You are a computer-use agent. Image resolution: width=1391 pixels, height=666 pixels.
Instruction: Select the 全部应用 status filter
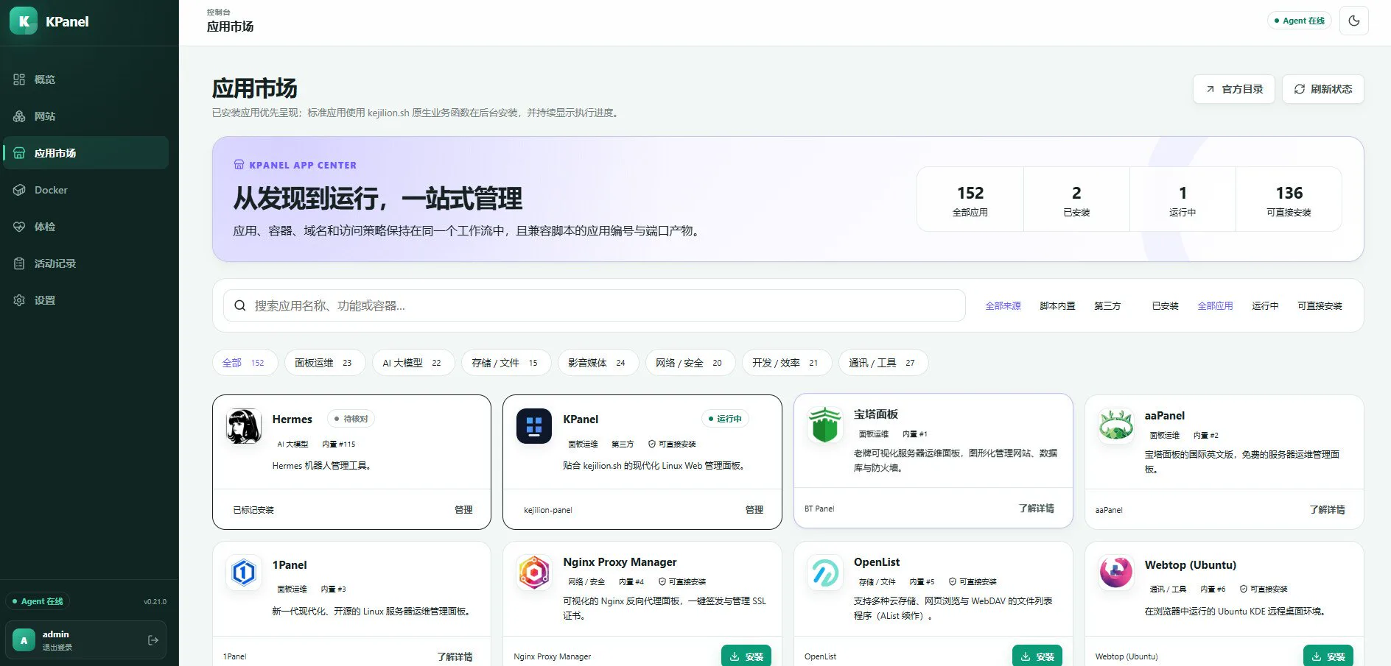pyautogui.click(x=1215, y=306)
